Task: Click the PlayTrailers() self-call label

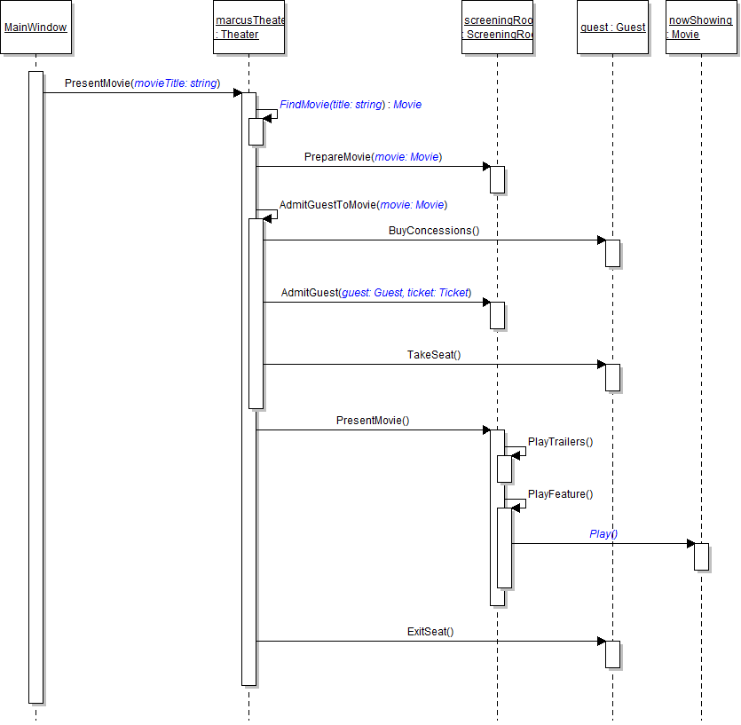Action: (560, 441)
